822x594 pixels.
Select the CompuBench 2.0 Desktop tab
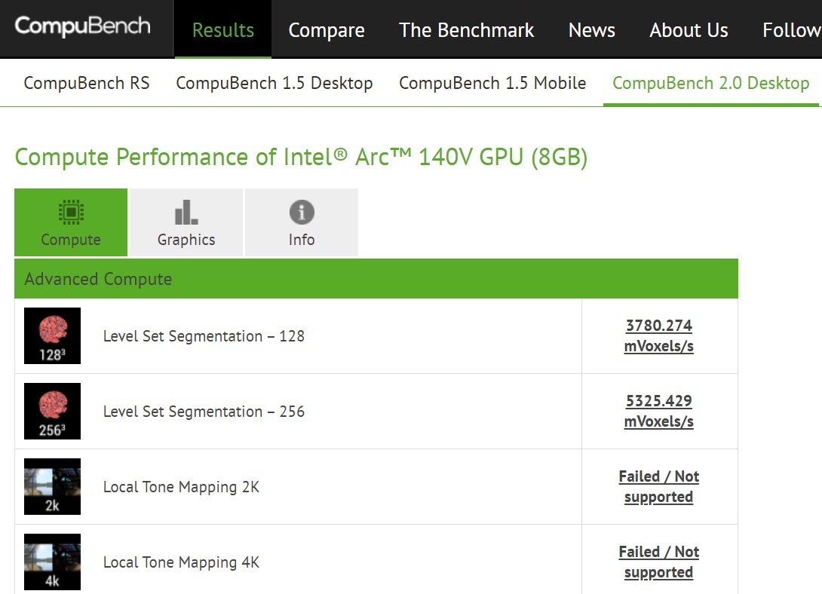click(711, 83)
